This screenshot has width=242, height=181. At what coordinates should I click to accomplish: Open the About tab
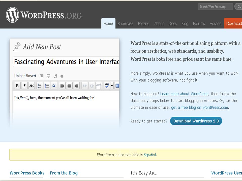(159, 24)
